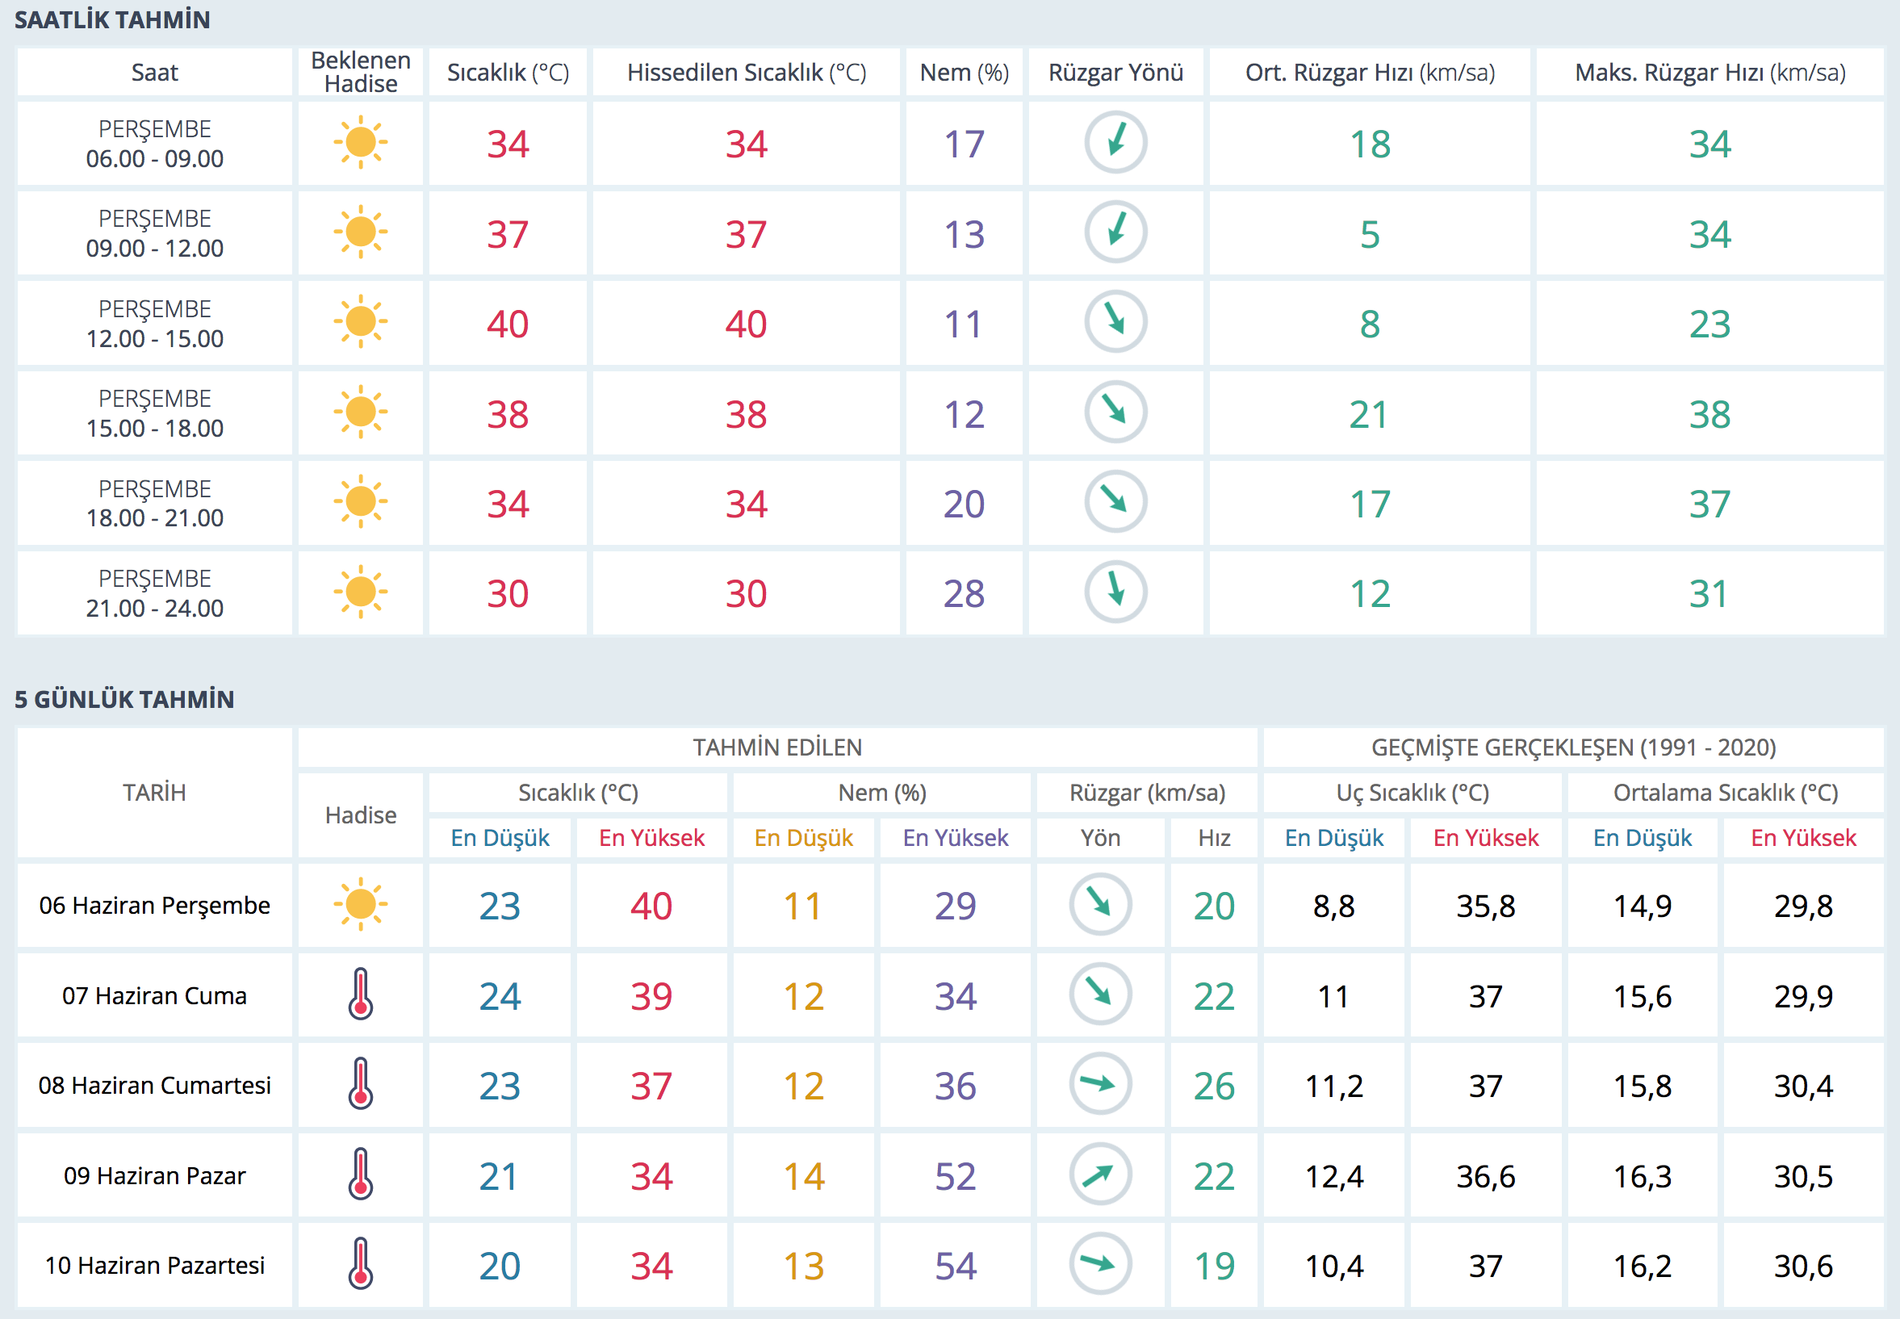Click the TAHMİN EDİLEN header cell
Viewport: 1900px width, 1319px height.
776,747
